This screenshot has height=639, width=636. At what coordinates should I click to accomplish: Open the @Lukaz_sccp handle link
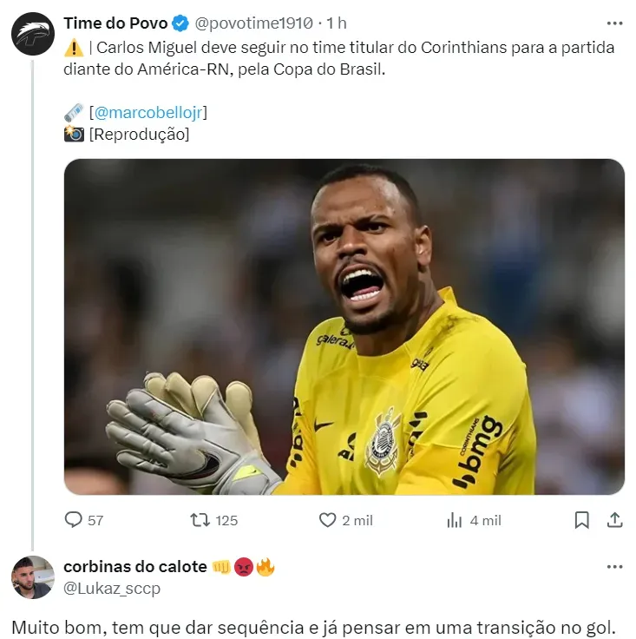click(111, 588)
